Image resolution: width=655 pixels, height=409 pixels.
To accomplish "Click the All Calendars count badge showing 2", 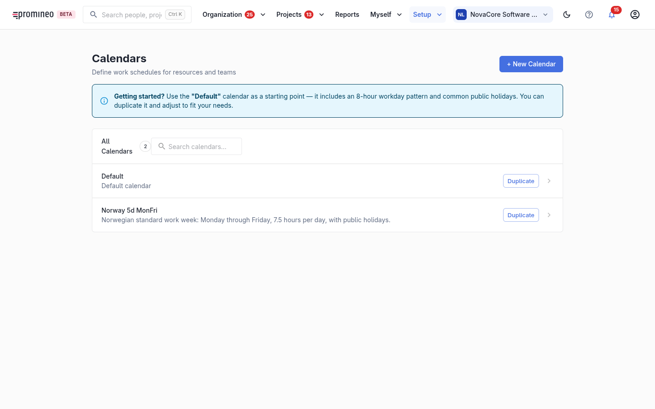I will (145, 146).
